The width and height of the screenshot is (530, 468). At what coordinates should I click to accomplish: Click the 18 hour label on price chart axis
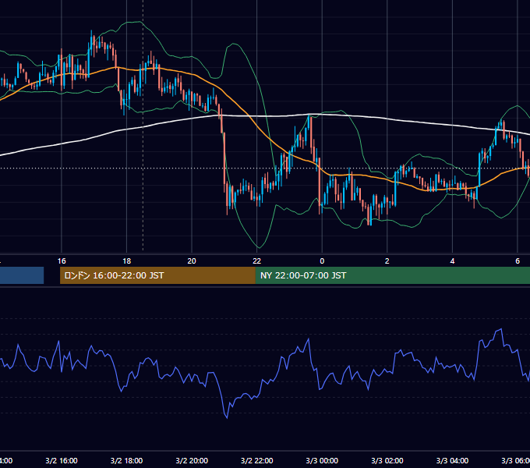tap(126, 261)
